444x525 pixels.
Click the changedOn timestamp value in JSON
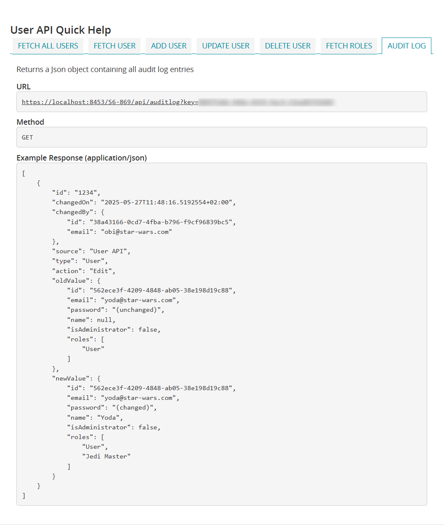(x=168, y=202)
